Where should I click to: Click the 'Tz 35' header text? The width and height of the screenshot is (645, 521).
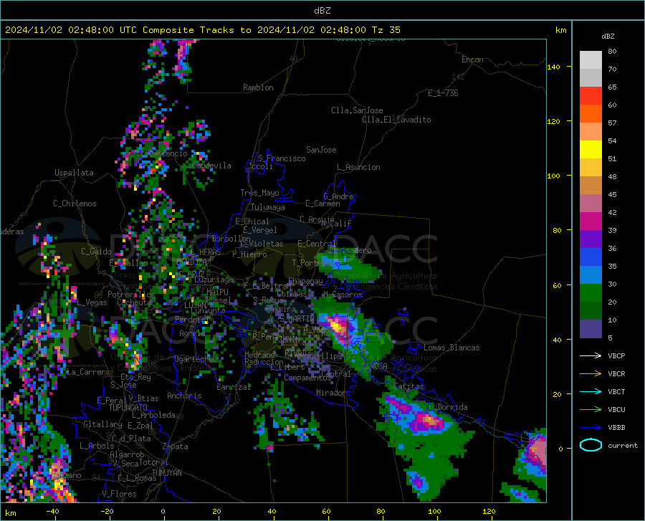pyautogui.click(x=386, y=30)
